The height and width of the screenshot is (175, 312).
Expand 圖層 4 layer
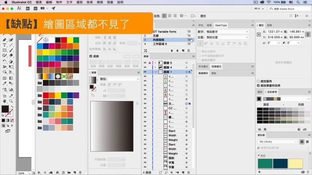(x=156, y=67)
